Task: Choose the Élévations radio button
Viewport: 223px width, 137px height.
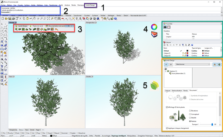Action: coord(190,111)
